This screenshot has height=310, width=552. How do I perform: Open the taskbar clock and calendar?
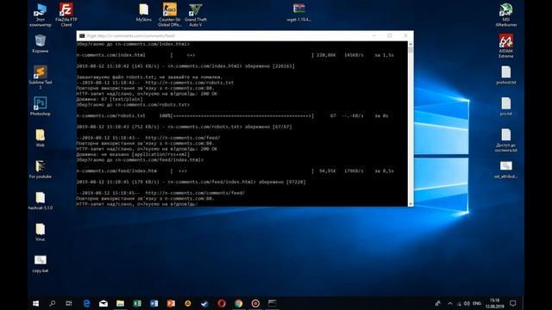click(x=494, y=303)
